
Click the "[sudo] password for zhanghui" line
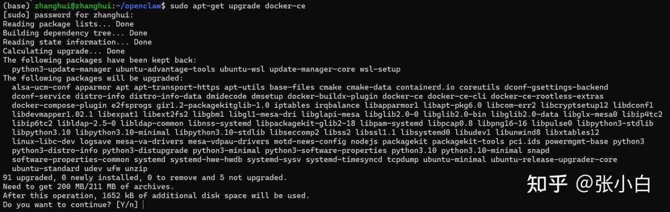68,15
